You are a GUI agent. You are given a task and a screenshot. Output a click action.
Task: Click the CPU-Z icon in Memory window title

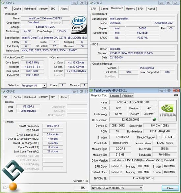point(3,91)
